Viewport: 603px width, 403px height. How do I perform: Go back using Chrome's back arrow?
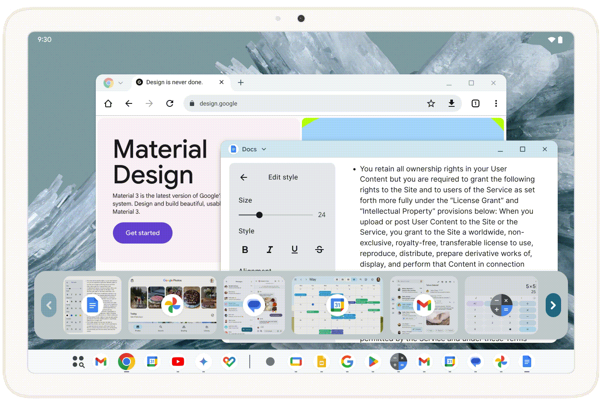[129, 103]
